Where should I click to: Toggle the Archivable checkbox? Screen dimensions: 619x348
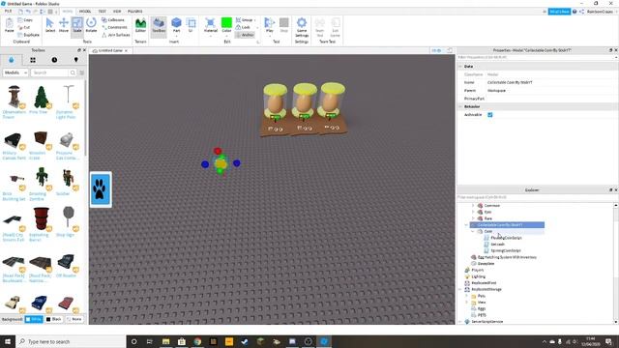(x=490, y=114)
